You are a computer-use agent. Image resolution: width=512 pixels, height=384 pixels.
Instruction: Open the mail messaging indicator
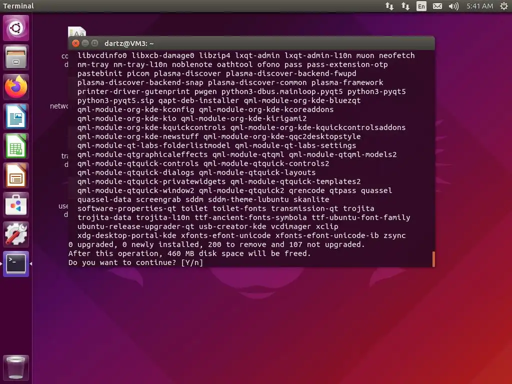(437, 6)
